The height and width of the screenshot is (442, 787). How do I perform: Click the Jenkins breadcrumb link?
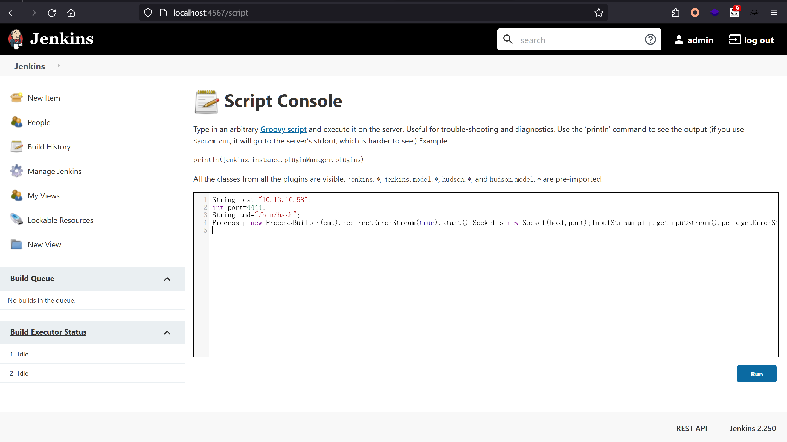pos(30,66)
